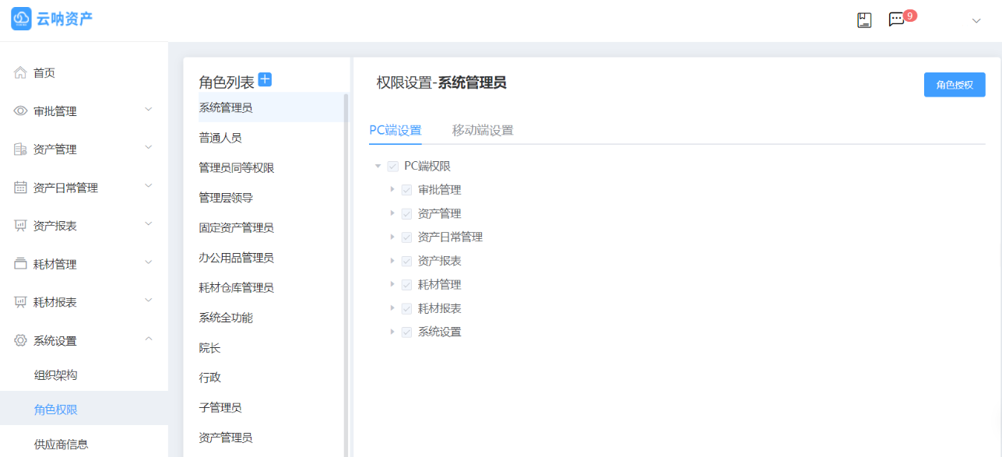This screenshot has height=457, width=1002.
Task: Open 组织架构 in the sidebar menu
Action: tap(56, 374)
